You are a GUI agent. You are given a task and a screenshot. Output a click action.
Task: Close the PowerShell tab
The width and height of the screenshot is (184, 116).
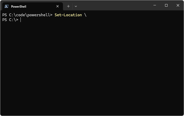point(58,6)
